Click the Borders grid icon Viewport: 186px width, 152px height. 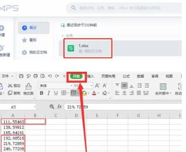[64, 93]
